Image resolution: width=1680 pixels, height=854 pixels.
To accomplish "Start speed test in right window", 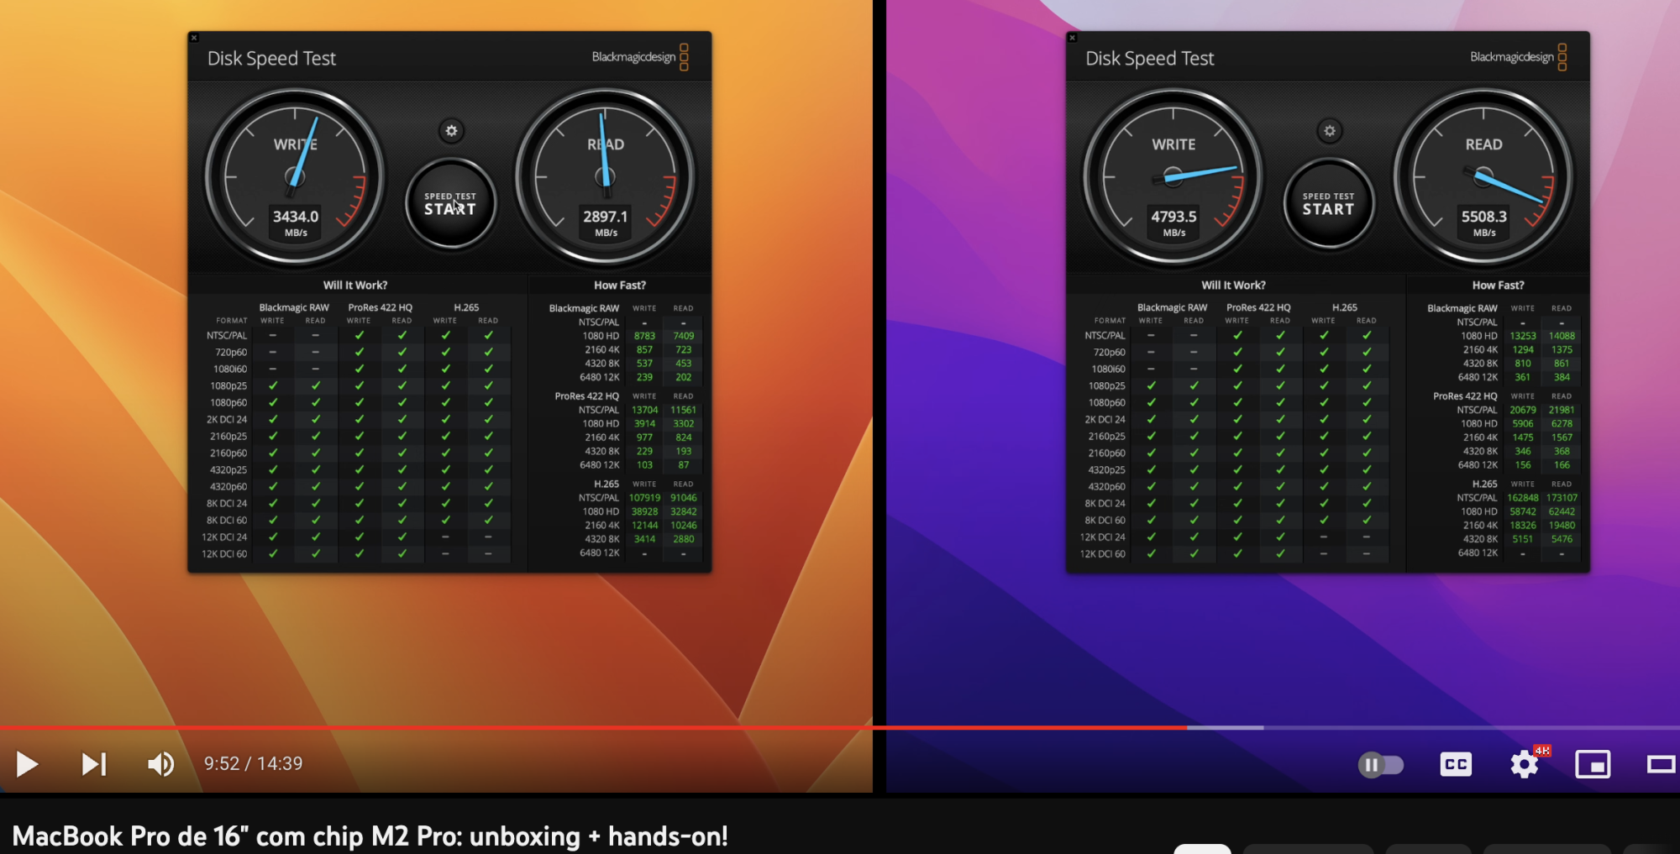I will click(x=1328, y=204).
